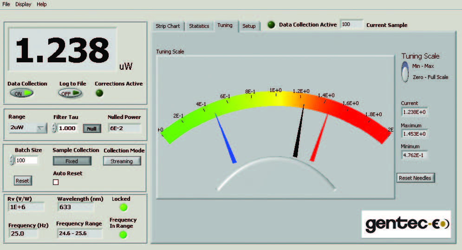Click the gentec-eo logo
This screenshot has height=250, width=462.
pyautogui.click(x=407, y=224)
